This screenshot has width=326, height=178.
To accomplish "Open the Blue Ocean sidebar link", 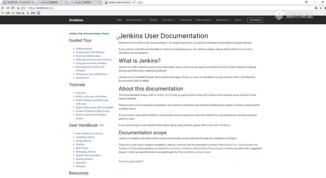I will click(x=82, y=148).
